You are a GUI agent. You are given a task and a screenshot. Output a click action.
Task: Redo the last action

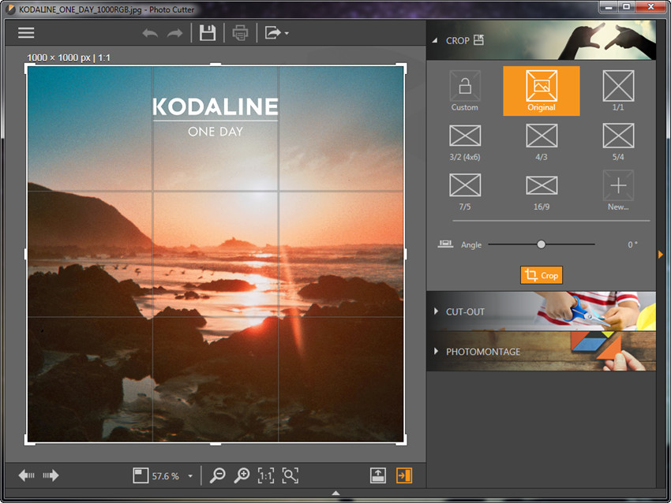[x=174, y=33]
